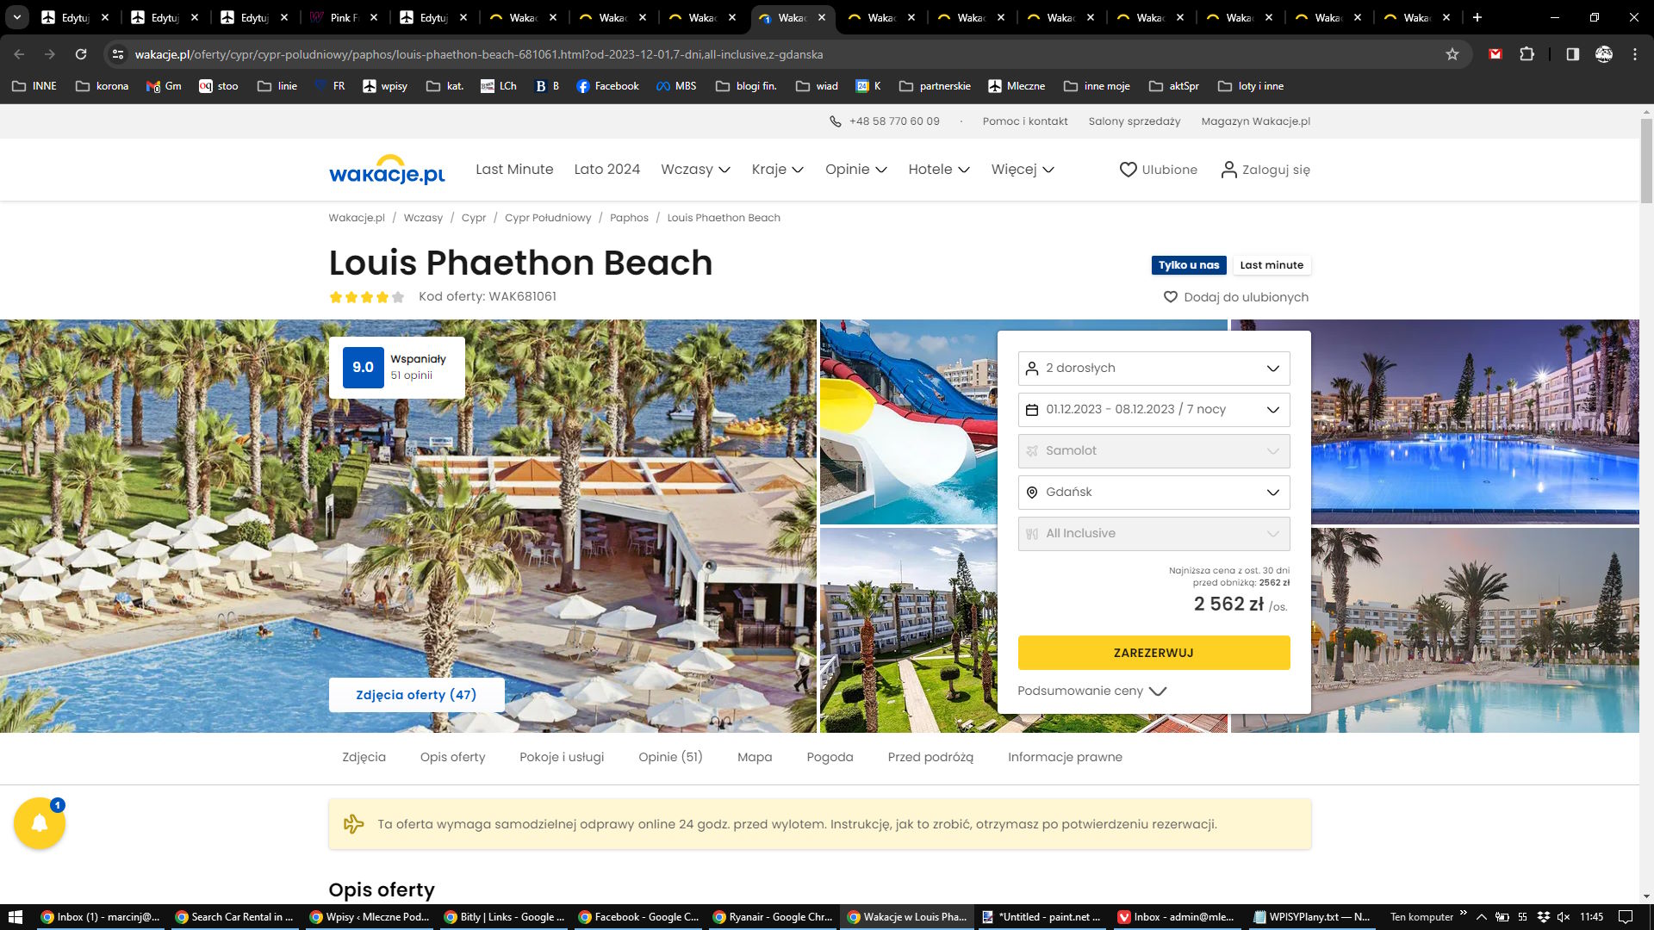
Task: Open the Gdańsk departure airport dropdown
Action: tap(1153, 493)
